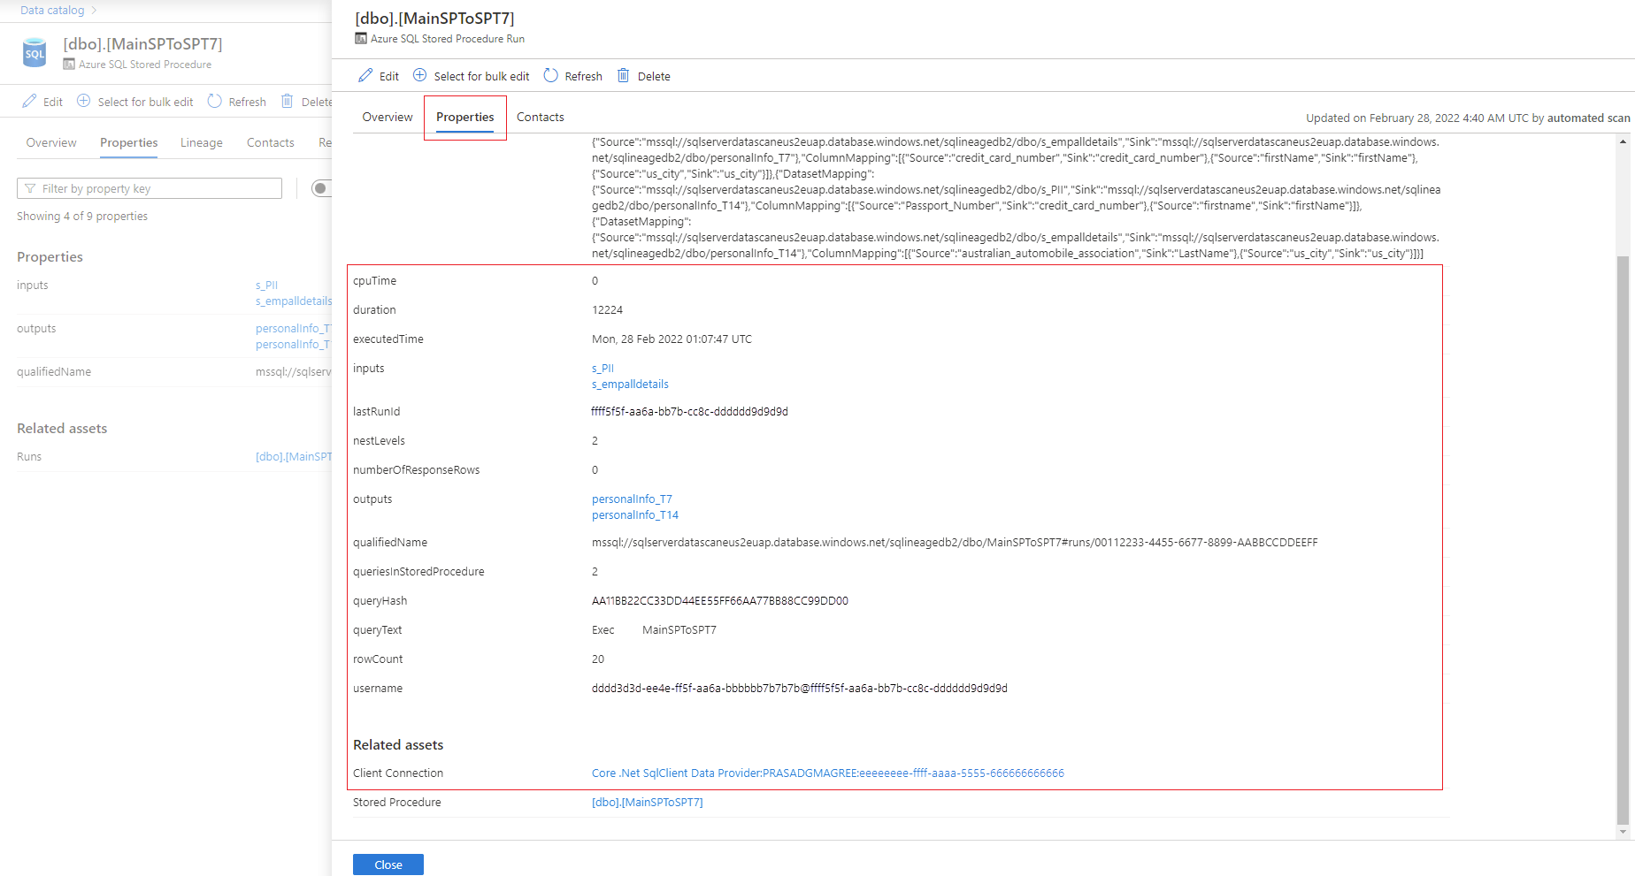
Task: Click the vertical scrollbar thumb in the run panel
Action: [x=1623, y=539]
